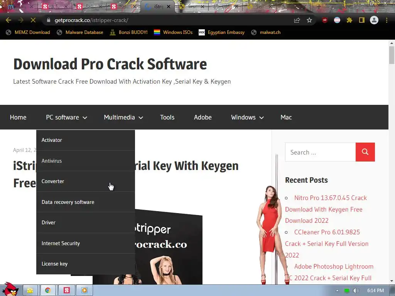Click the red search button
The image size is (395, 296).
[x=365, y=152]
